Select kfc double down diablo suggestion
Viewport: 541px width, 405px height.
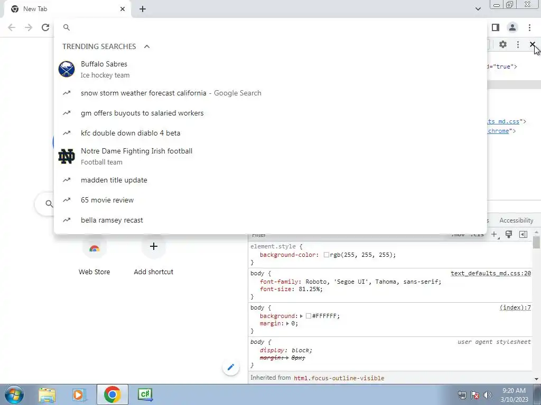pos(270,133)
